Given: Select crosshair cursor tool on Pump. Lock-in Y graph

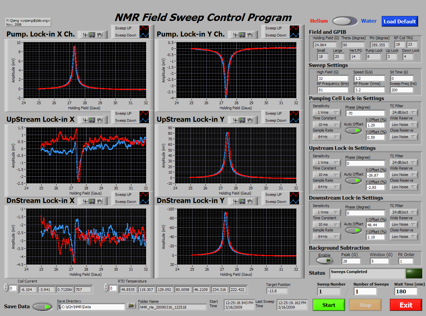Looking at the screenshot, I should click(235, 35).
